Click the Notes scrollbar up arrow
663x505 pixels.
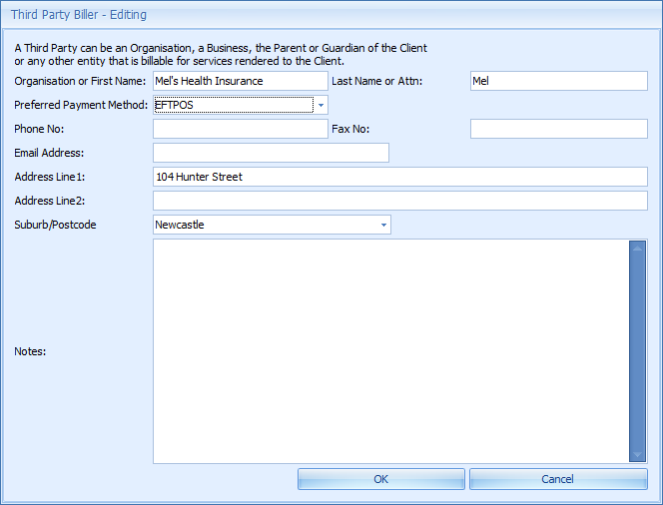[x=637, y=249]
